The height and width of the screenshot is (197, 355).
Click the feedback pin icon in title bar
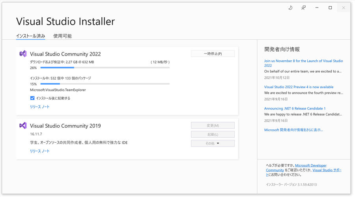tap(303, 8)
